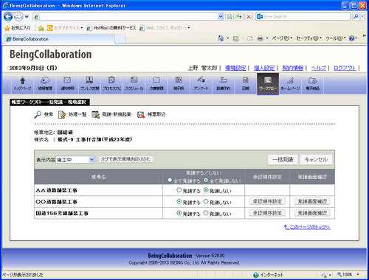The image size is (369, 280).
Task: Open the search provider dropdown arrow
Action: pos(362,16)
